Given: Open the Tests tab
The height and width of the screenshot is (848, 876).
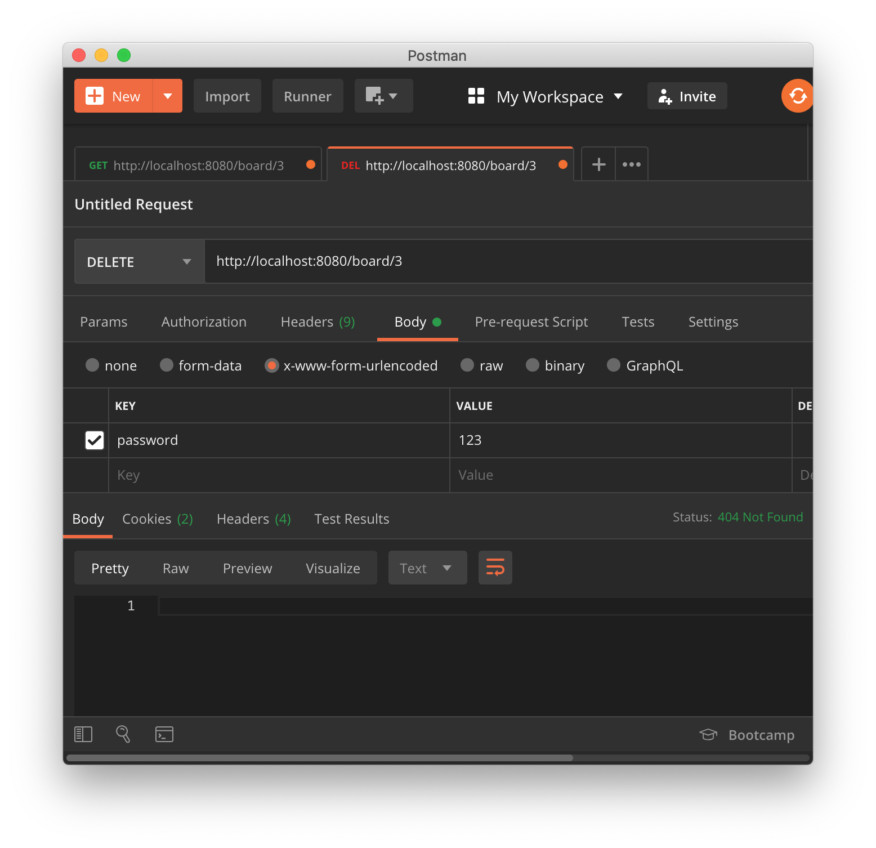Looking at the screenshot, I should (638, 322).
